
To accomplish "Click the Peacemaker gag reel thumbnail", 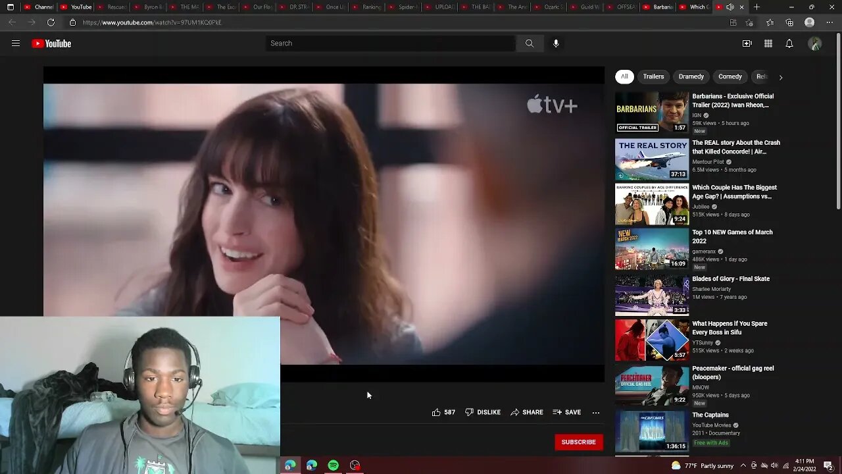I will pos(652,385).
